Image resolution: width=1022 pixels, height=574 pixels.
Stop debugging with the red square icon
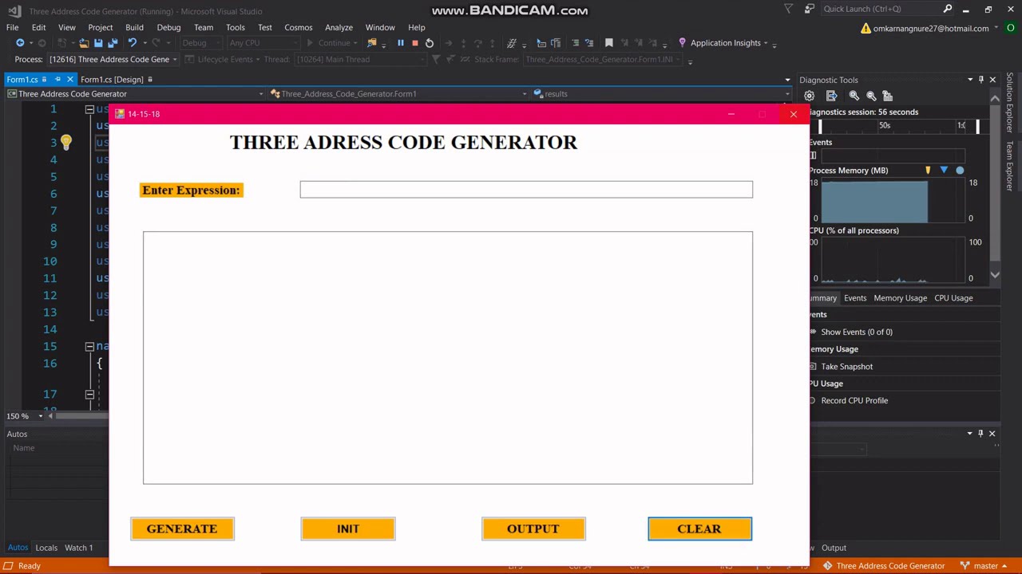pyautogui.click(x=415, y=43)
